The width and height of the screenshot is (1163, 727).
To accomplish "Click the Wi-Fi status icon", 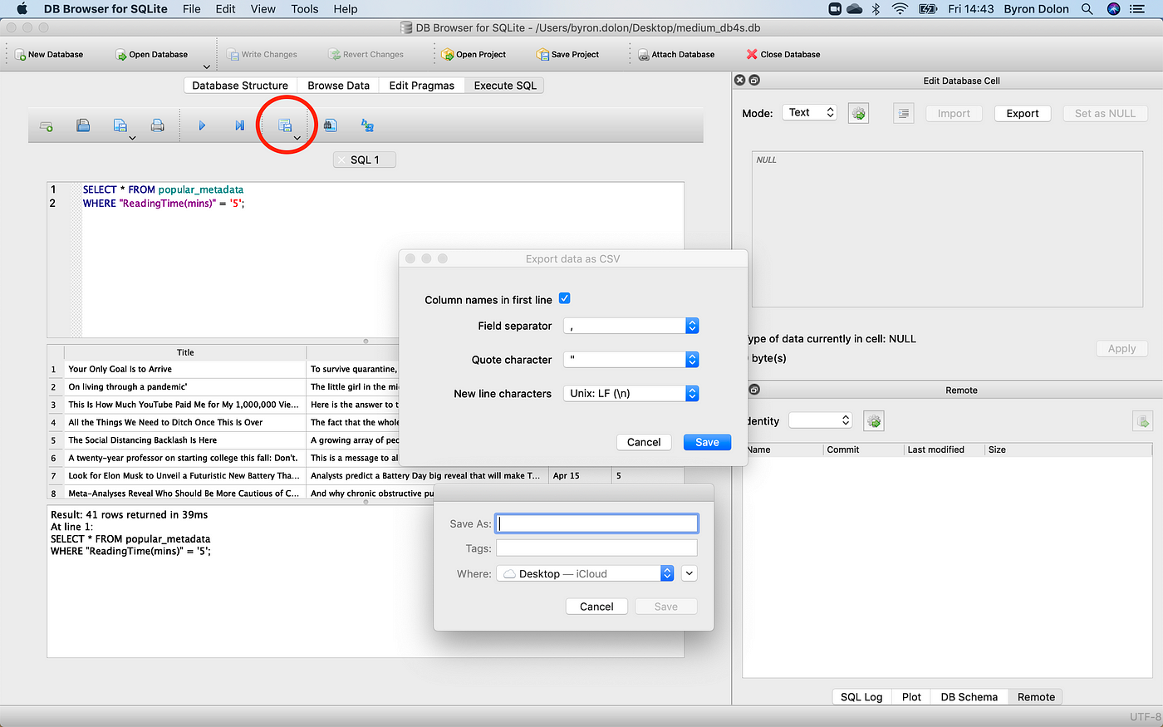I will pos(900,9).
